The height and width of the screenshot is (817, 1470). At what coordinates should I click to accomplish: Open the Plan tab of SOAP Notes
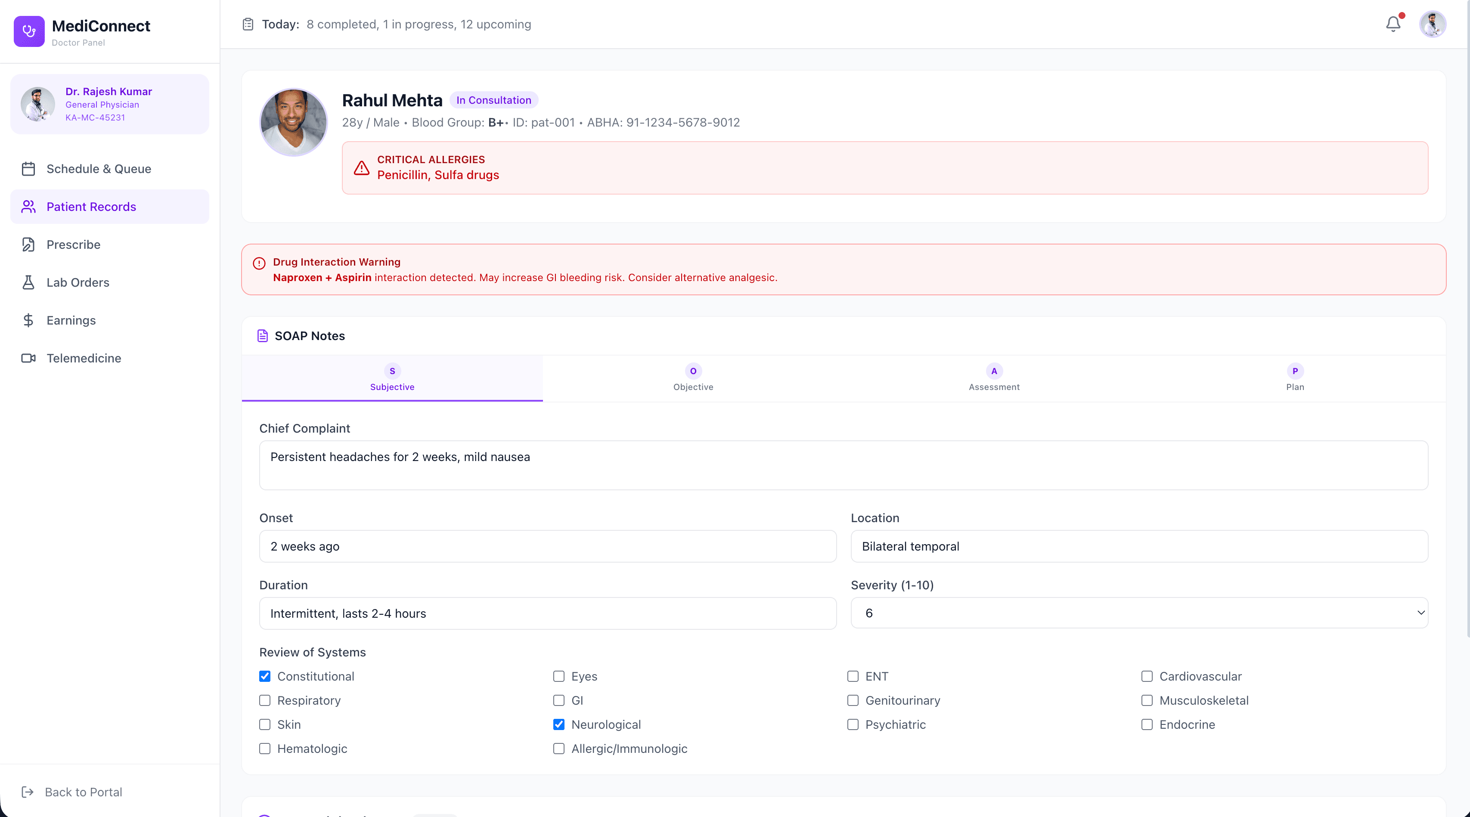[x=1295, y=378]
